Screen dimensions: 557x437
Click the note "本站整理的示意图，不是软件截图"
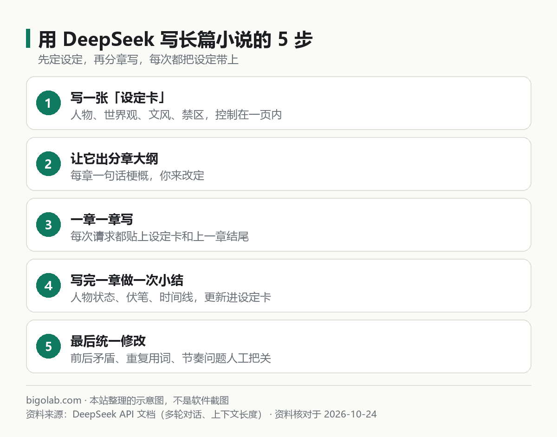point(159,400)
